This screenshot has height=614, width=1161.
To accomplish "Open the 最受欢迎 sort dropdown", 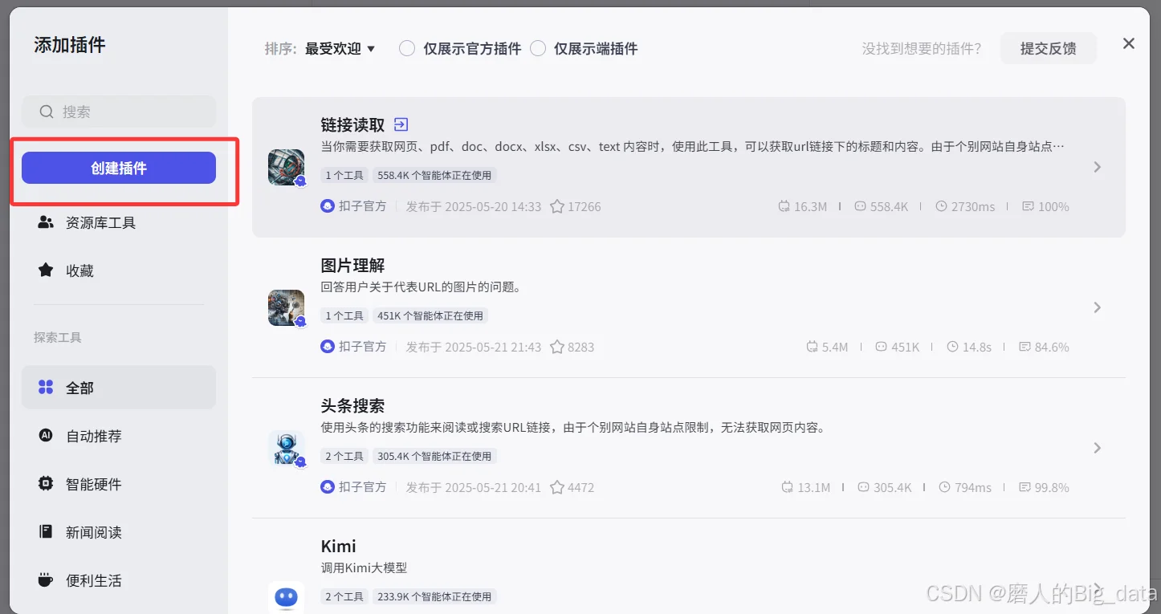I will coord(340,48).
